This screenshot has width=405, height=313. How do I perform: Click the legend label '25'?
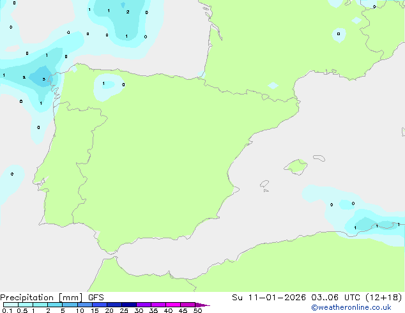click(124, 310)
